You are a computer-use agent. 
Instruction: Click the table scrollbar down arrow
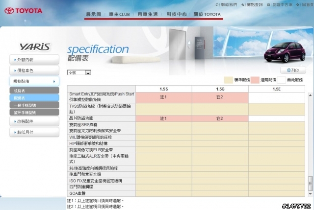(x=311, y=194)
